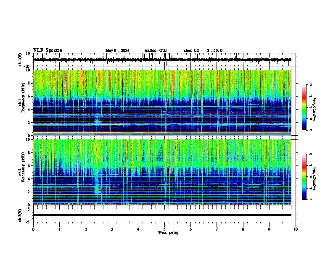Click the "Time (min)" axis label

point(168,233)
